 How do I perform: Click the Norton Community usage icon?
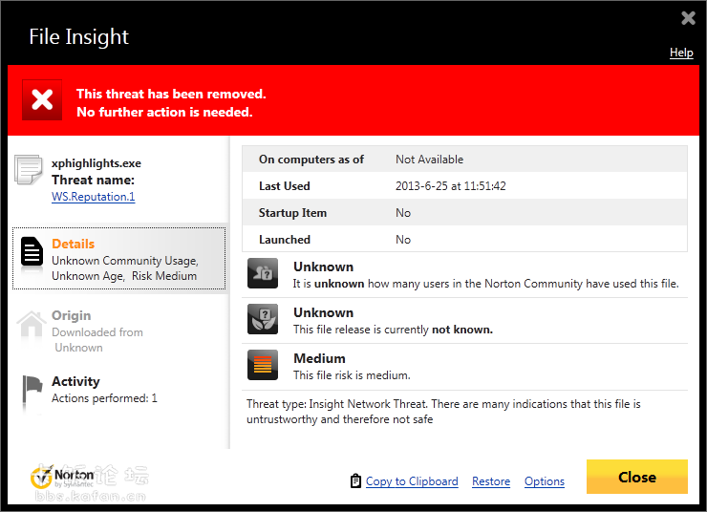click(263, 273)
